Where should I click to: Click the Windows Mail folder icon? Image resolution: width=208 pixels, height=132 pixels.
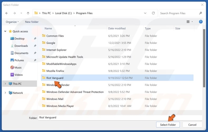point(44,99)
